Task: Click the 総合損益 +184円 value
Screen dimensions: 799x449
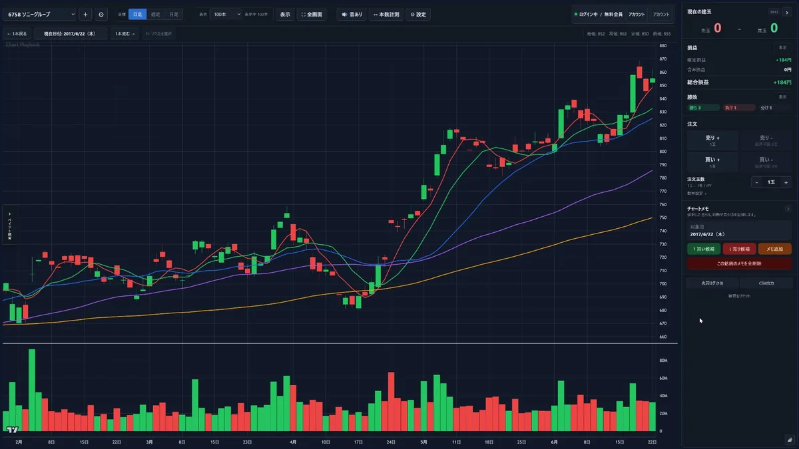Action: [782, 82]
